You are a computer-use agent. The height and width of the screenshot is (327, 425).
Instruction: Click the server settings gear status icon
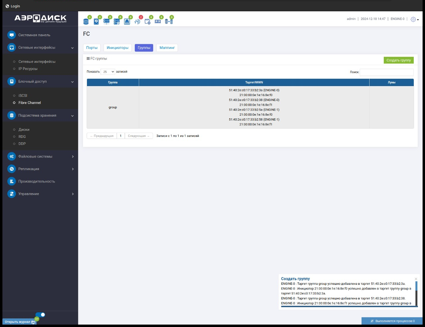117,22
